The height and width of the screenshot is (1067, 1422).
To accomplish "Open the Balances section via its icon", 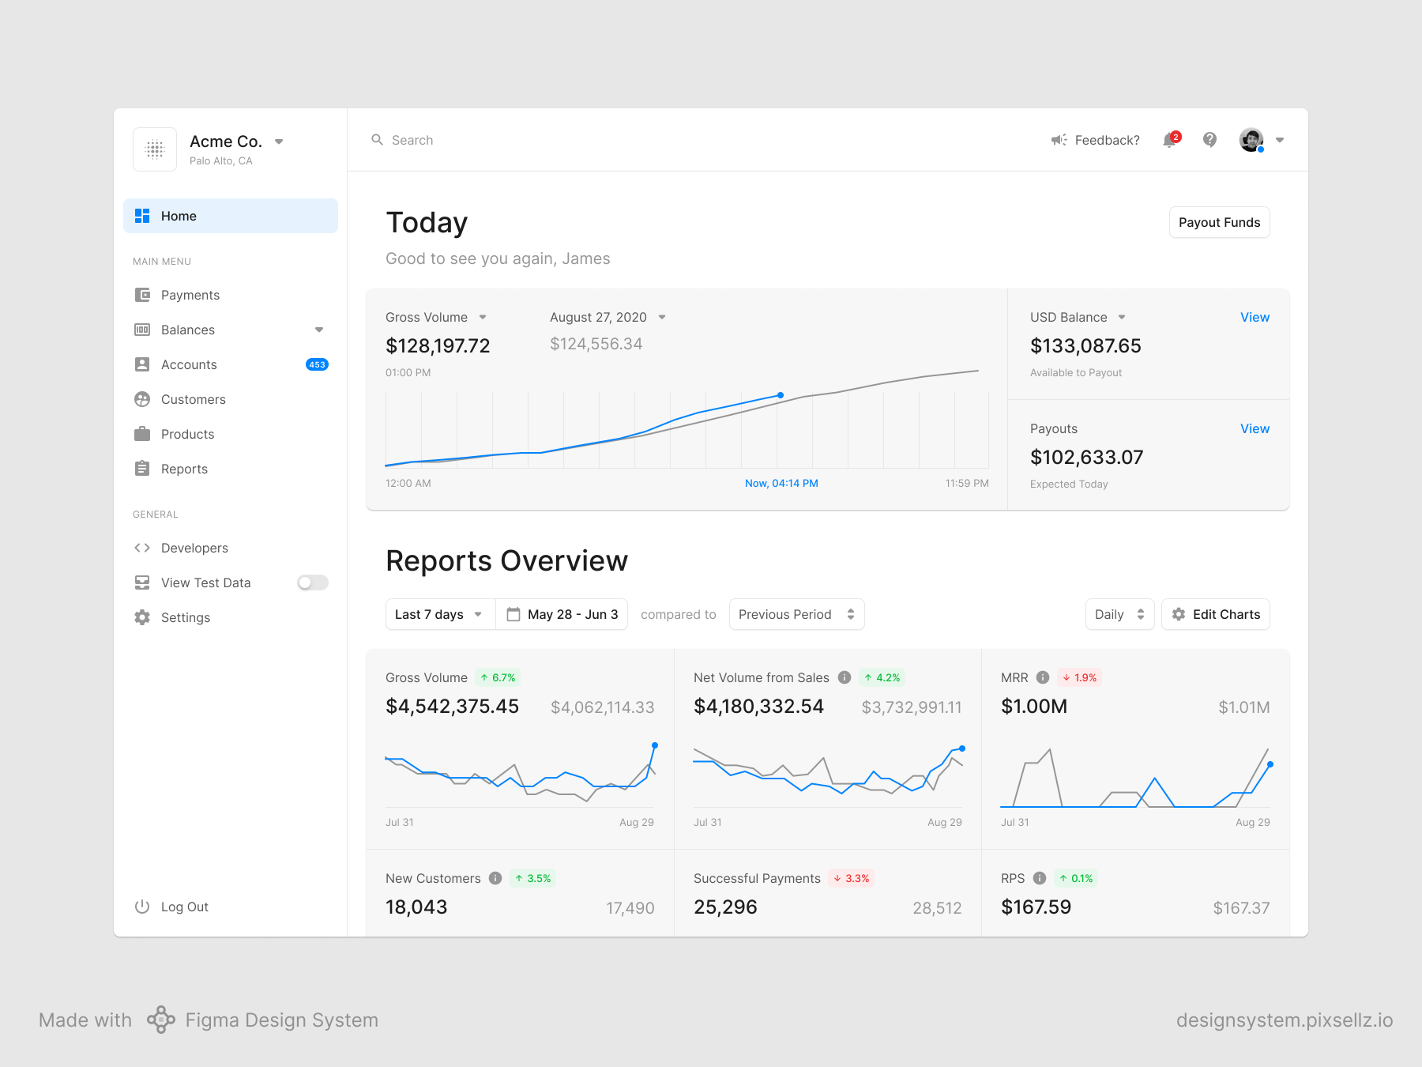I will (142, 330).
